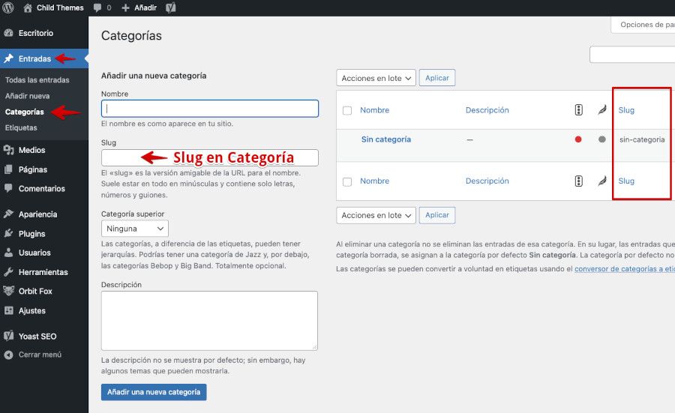
Task: Open the WordPress logo menu
Action: (x=8, y=7)
